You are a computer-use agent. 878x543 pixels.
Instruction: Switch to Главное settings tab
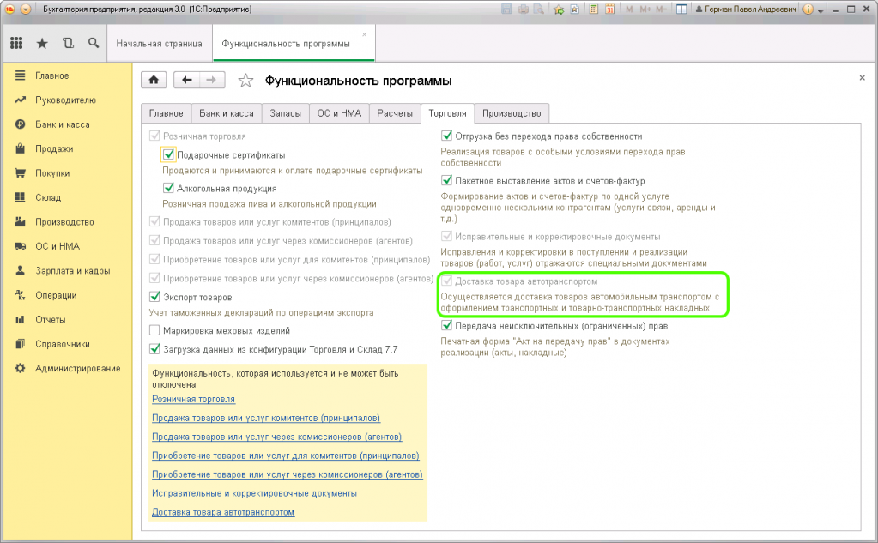click(x=166, y=113)
